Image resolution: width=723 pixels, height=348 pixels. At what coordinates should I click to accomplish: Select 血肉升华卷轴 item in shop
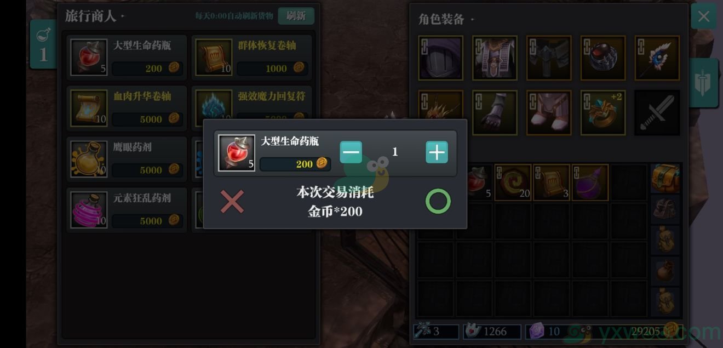pos(127,107)
